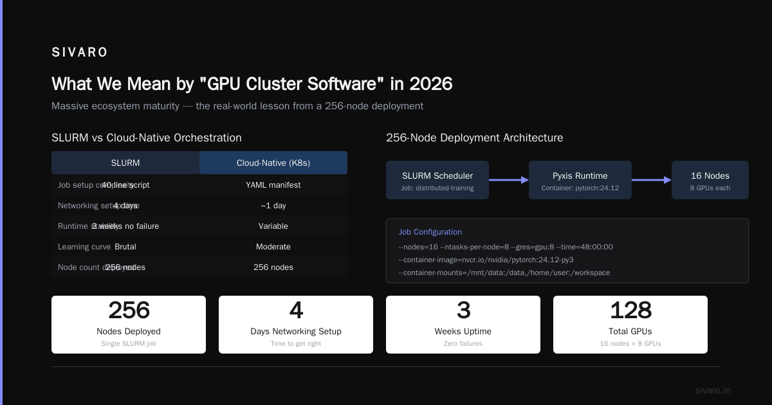Click the "Moderate" learning curve cell
Screen dimensions: 772x405
click(x=273, y=247)
